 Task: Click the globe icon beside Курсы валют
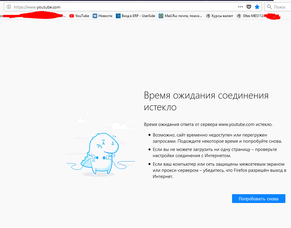(208, 16)
